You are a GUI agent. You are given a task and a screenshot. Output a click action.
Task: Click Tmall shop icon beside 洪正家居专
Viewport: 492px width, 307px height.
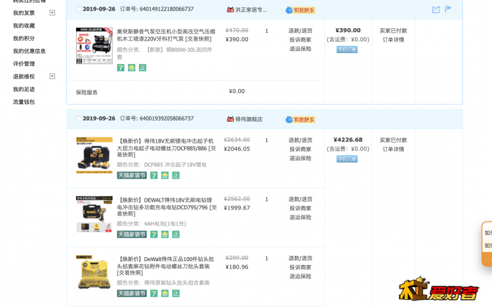(230, 10)
